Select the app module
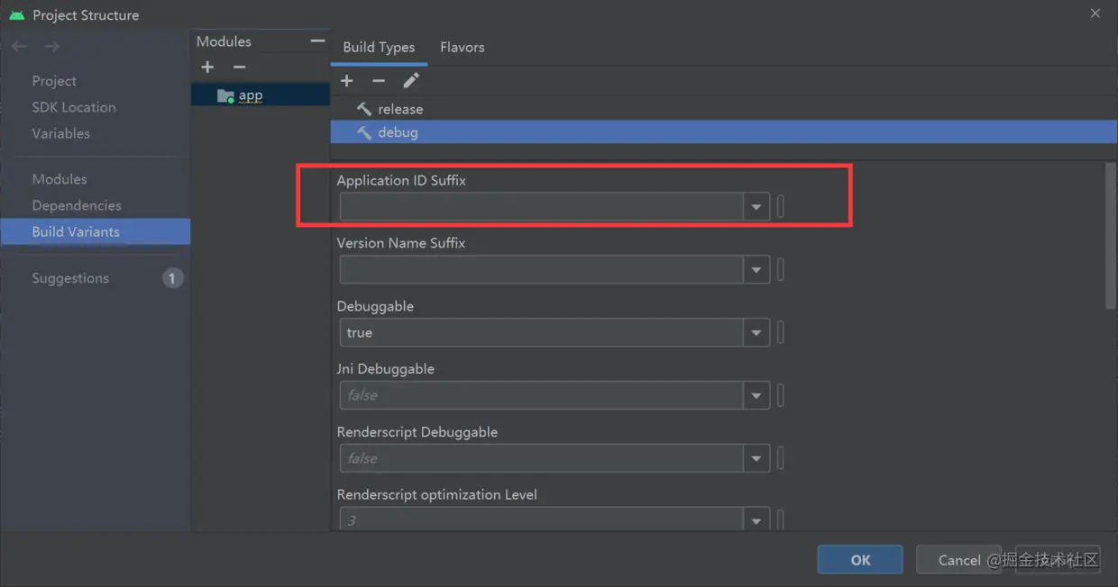The width and height of the screenshot is (1118, 587). (260, 95)
